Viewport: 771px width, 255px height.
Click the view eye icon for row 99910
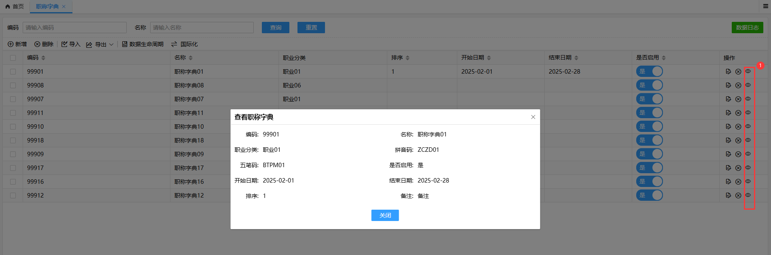pyautogui.click(x=748, y=126)
